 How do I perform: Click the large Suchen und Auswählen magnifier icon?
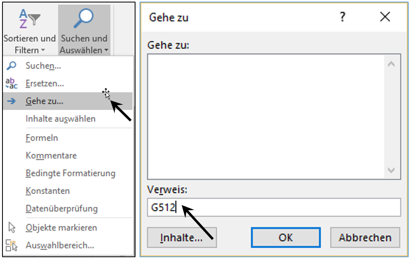coord(83,18)
